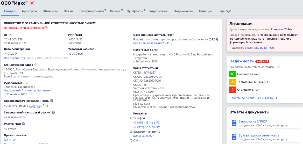Click the yellow 6 attention facts badge

click(x=232, y=82)
